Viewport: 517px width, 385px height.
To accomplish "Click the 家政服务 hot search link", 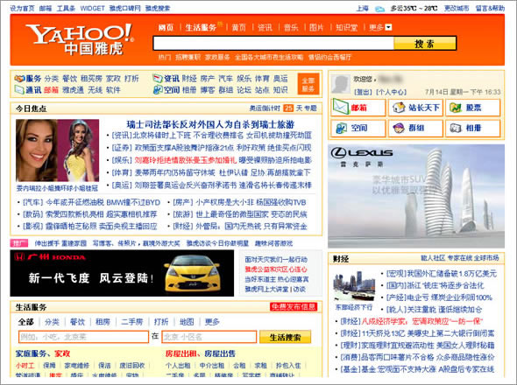I will coord(217,57).
